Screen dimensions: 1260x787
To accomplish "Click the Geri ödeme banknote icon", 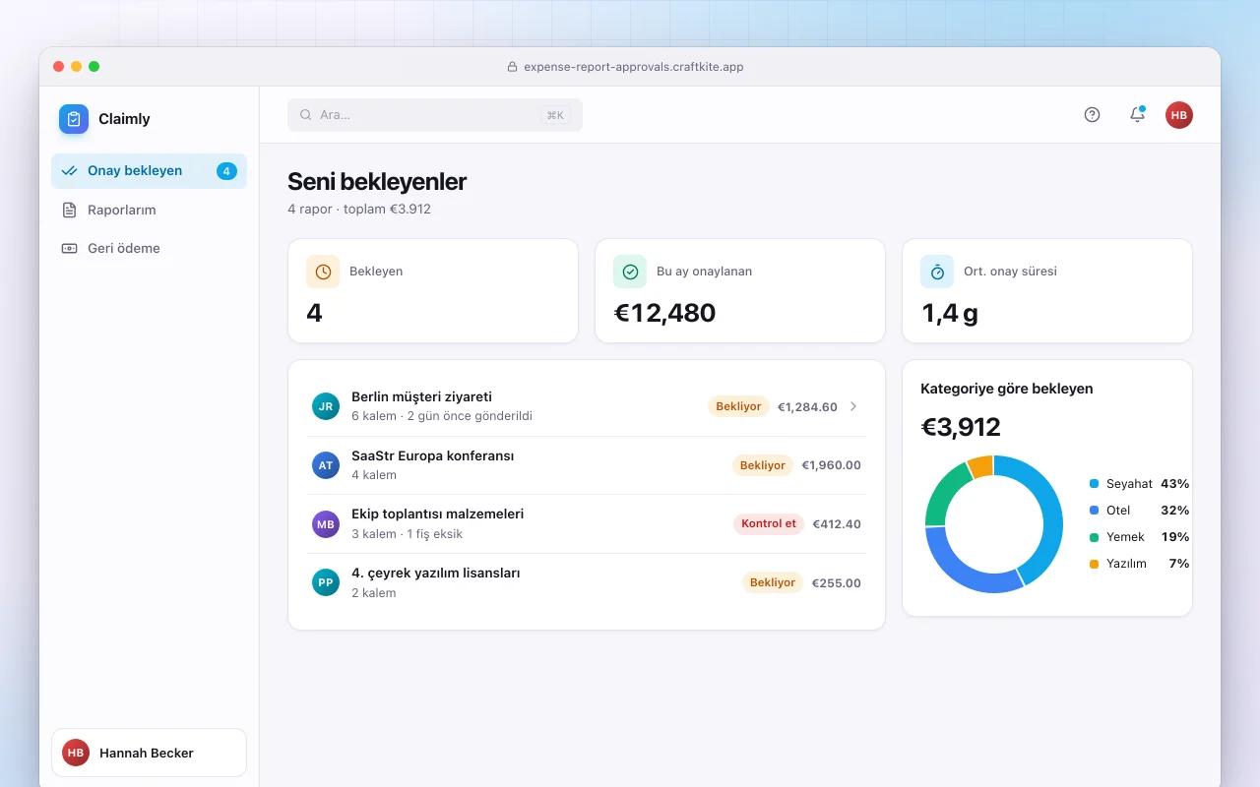I will pos(69,249).
